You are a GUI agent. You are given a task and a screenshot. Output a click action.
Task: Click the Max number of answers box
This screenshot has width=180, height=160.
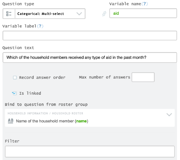point(143,77)
